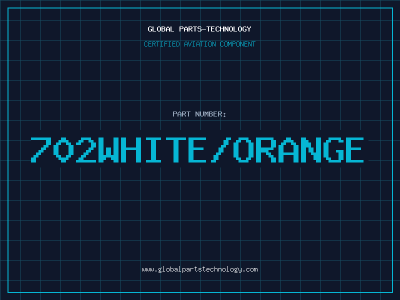Select the part number 702WHITE/ORANGE
The height and width of the screenshot is (300, 400).
197,150
